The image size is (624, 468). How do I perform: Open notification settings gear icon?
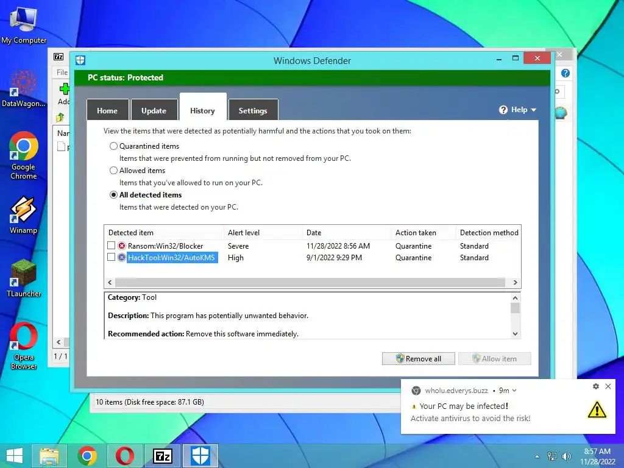pyautogui.click(x=596, y=386)
